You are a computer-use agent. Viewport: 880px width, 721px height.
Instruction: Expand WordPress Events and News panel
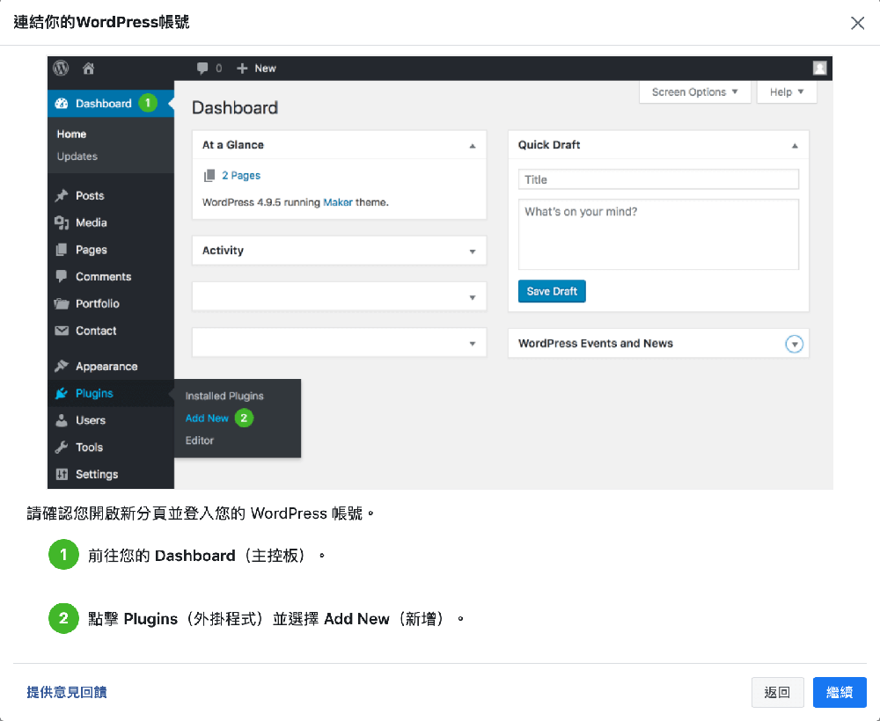click(794, 344)
